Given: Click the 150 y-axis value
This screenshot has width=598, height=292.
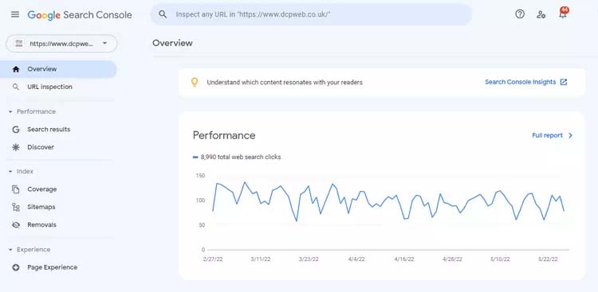Looking at the screenshot, I should 200,176.
